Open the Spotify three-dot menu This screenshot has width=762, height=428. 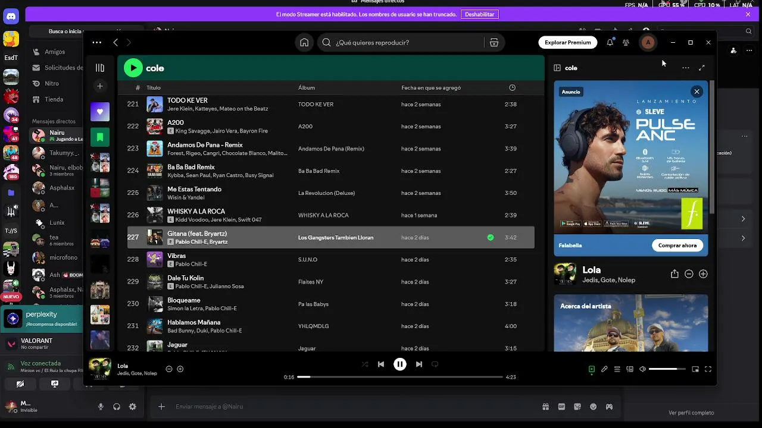[x=96, y=42]
